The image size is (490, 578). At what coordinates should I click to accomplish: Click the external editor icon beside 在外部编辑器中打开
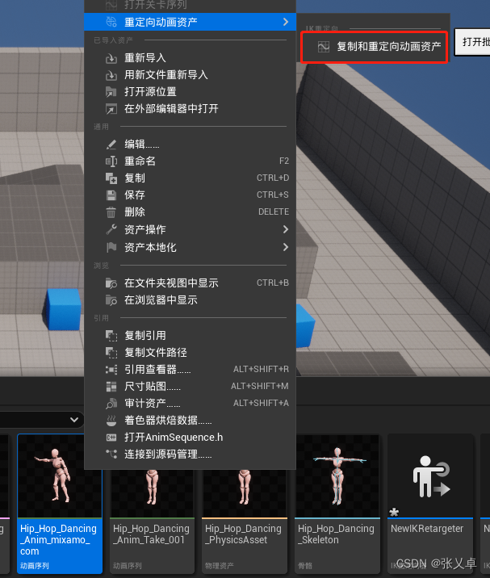click(x=111, y=109)
